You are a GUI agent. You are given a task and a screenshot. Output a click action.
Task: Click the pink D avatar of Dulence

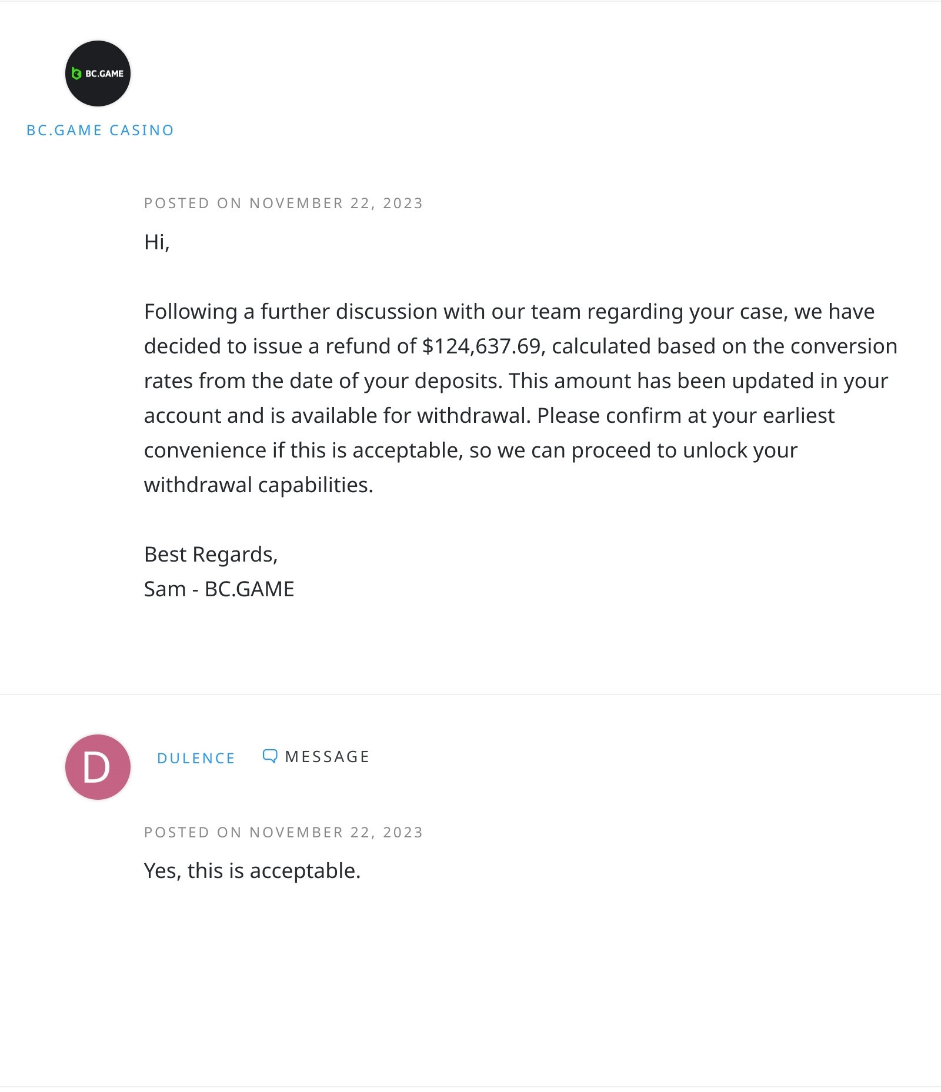click(x=98, y=767)
